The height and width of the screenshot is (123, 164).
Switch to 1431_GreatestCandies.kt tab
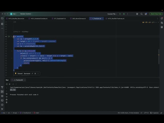38,19
